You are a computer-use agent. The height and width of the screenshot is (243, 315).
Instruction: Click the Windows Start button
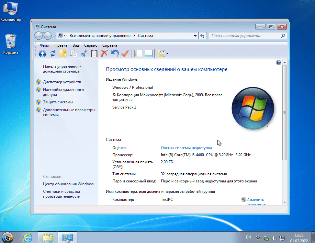8,237
